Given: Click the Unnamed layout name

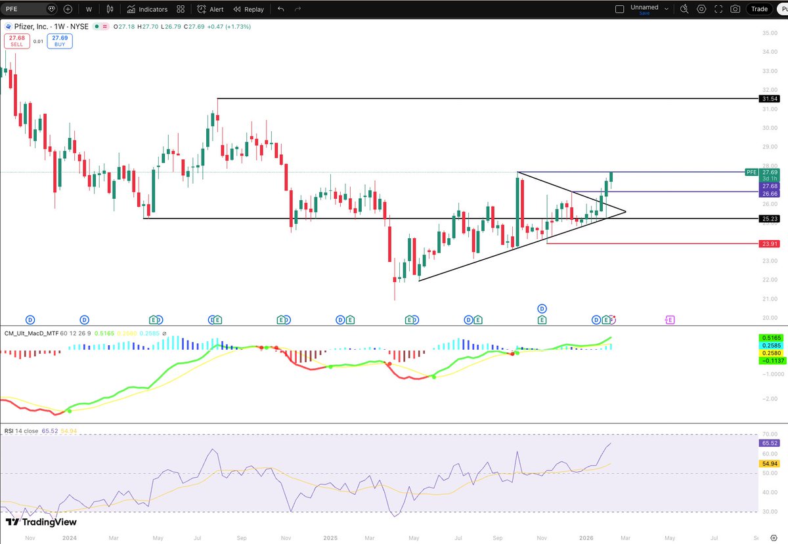Looking at the screenshot, I should 644,7.
